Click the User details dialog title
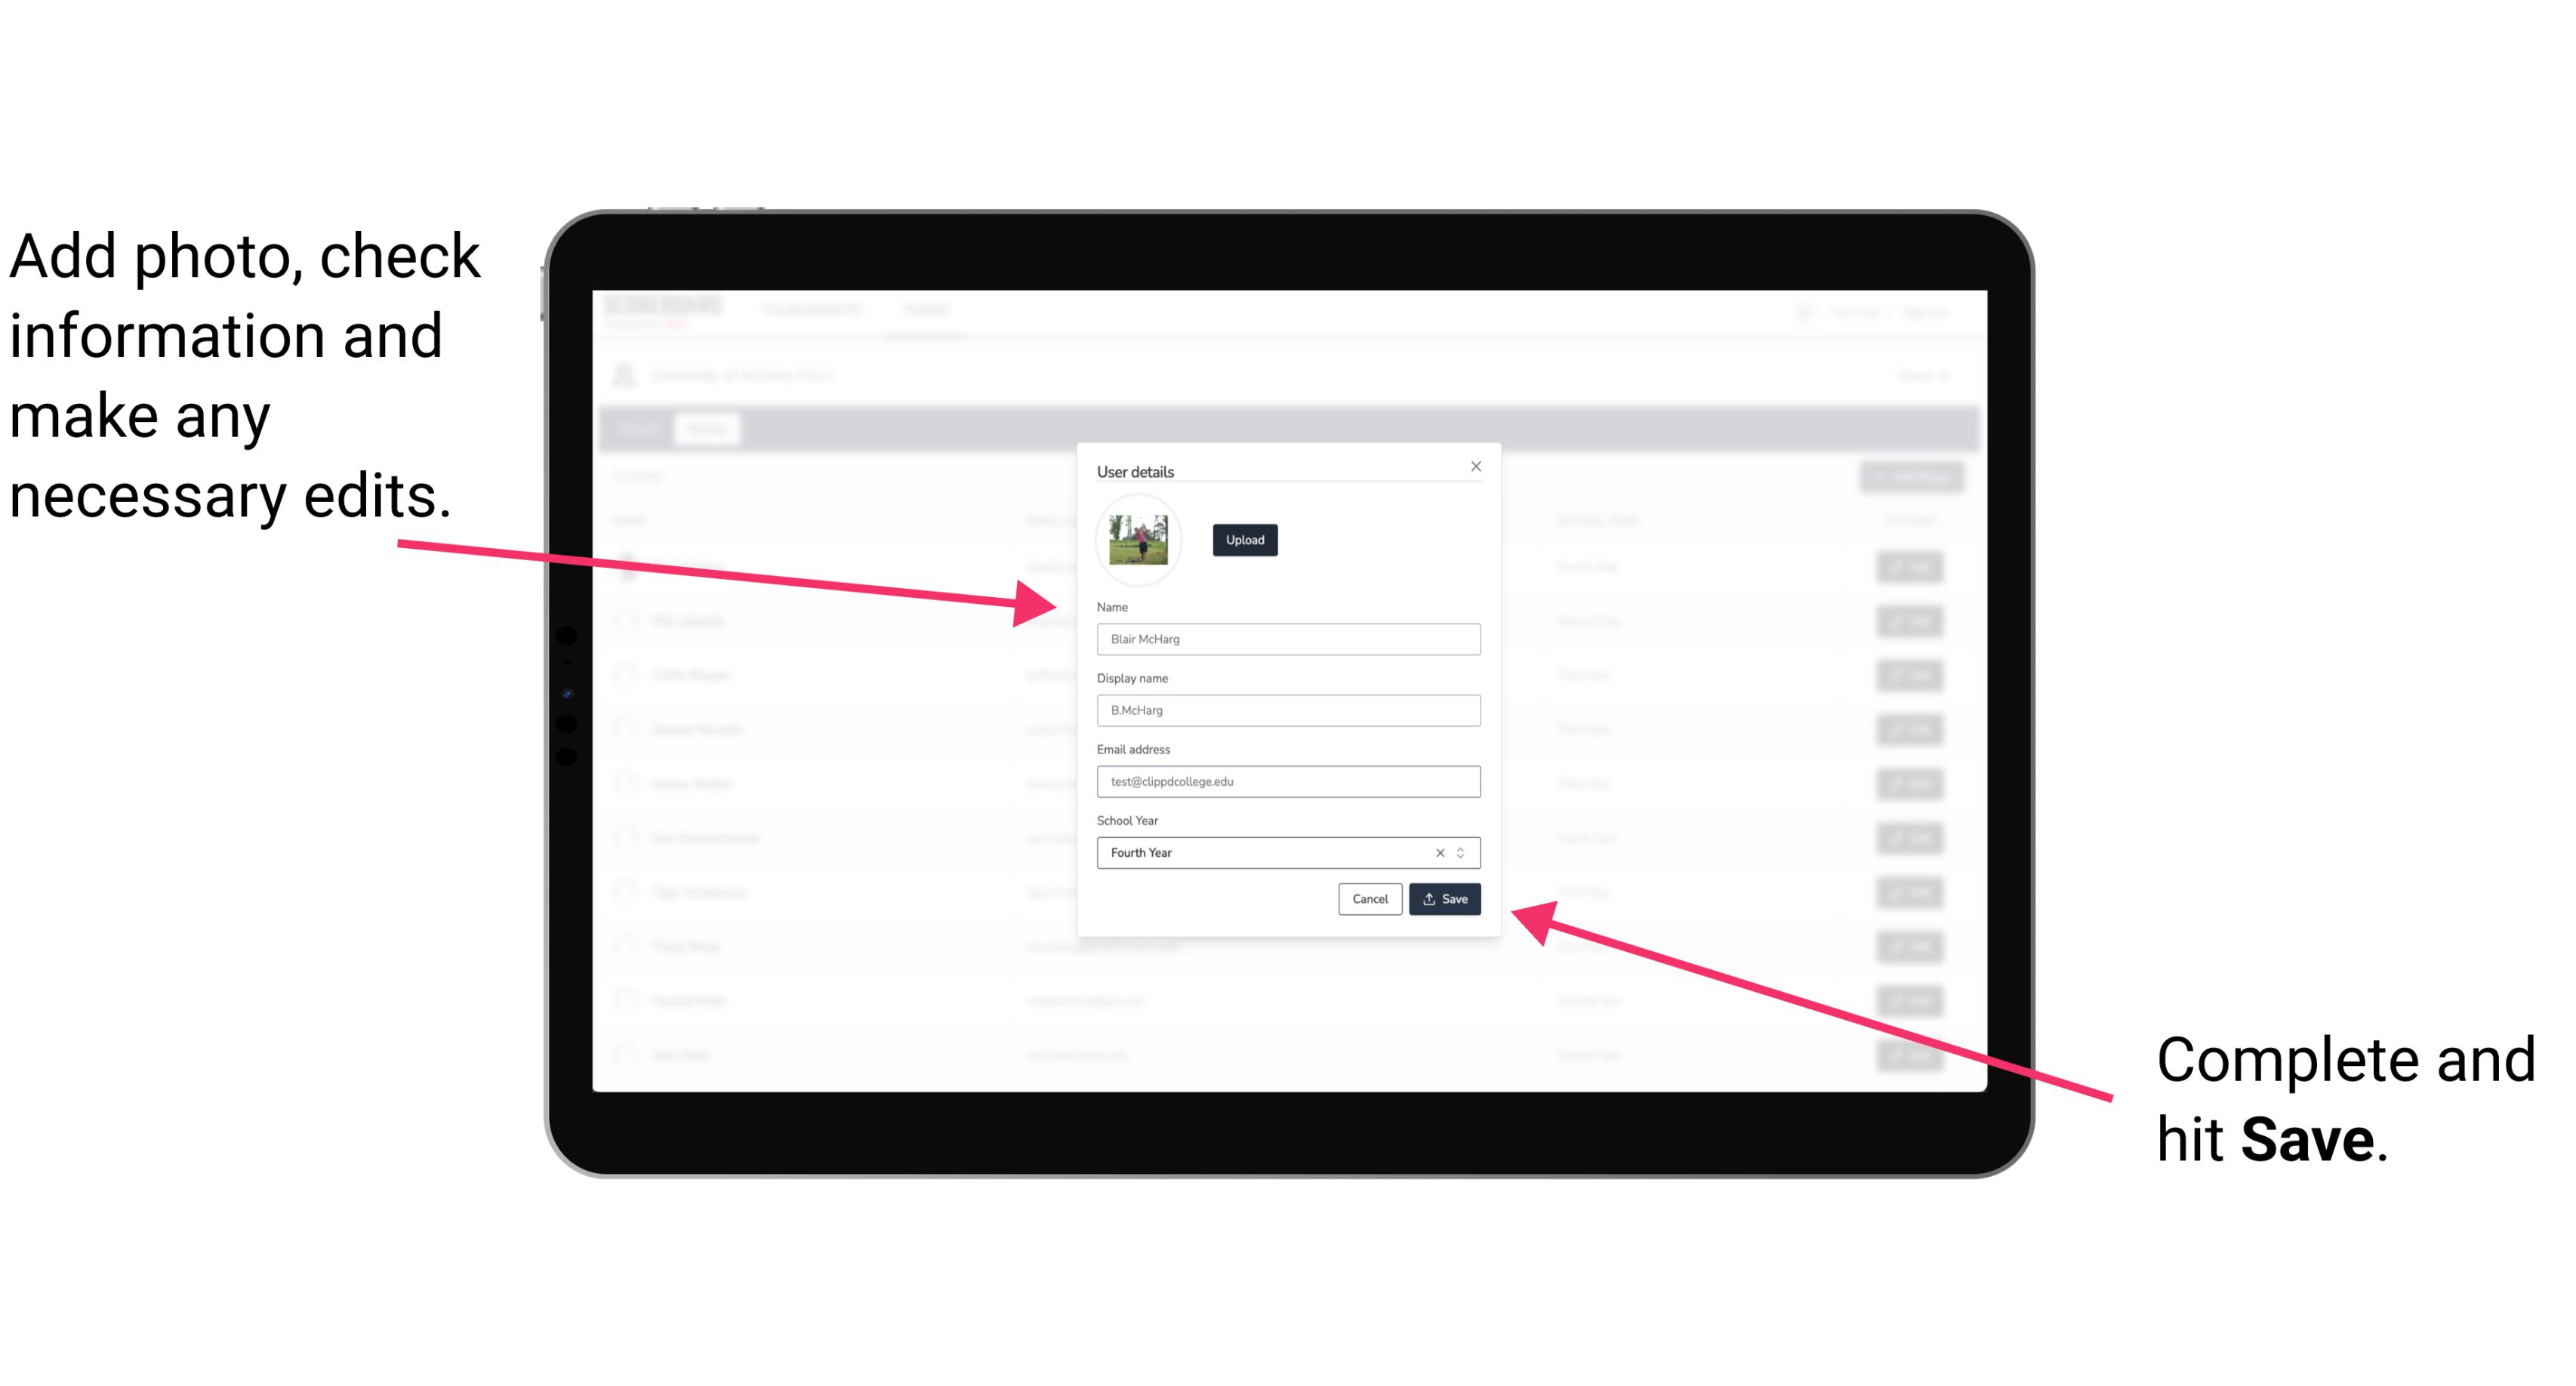The image size is (2576, 1386). coord(1137,470)
